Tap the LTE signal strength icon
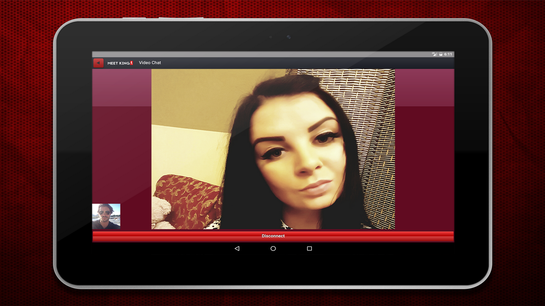The image size is (545, 306). click(434, 54)
